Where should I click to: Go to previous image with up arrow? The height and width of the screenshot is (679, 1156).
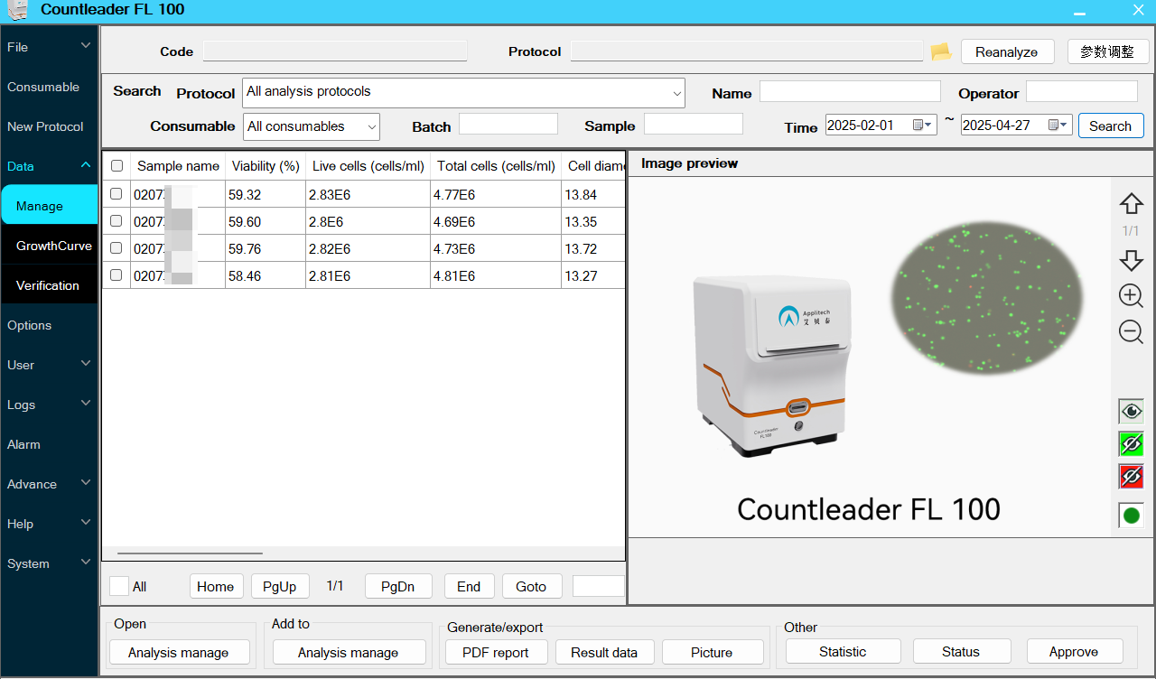click(x=1131, y=204)
